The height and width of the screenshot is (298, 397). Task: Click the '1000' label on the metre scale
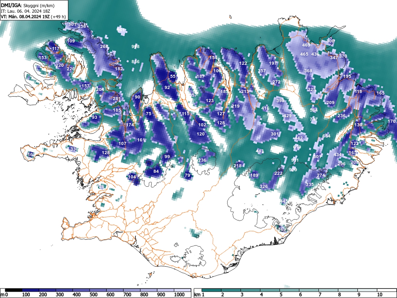[x=179, y=295]
